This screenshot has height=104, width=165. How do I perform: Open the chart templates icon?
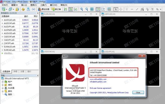click(x=109, y=9)
